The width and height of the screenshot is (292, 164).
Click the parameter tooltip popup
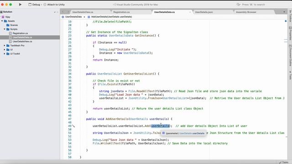(183, 133)
